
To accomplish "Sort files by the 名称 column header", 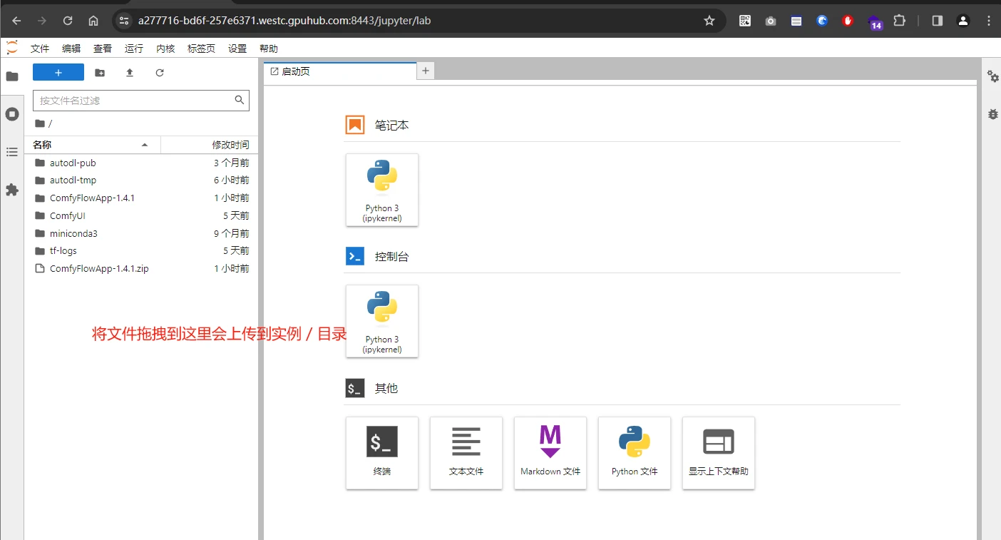I will point(93,145).
